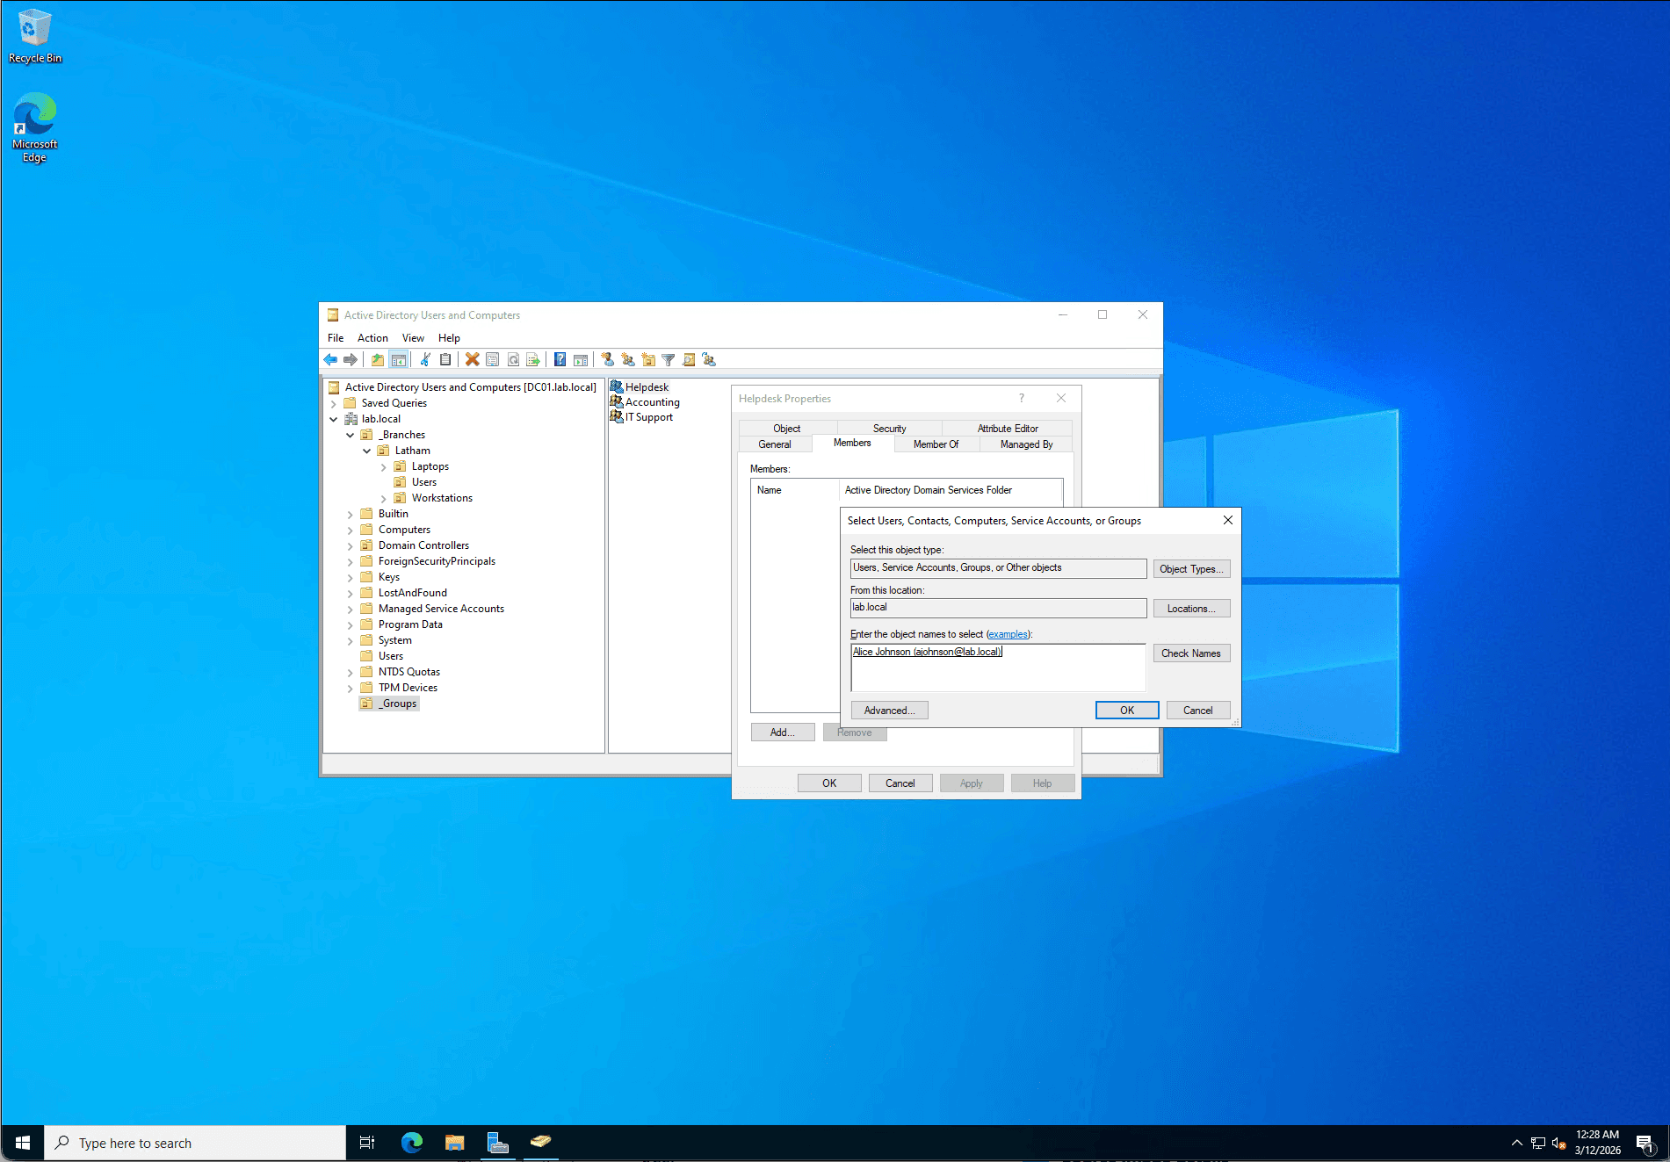Viewport: 1670px width, 1162px height.
Task: Click the Create new organizational unit icon
Action: [648, 359]
